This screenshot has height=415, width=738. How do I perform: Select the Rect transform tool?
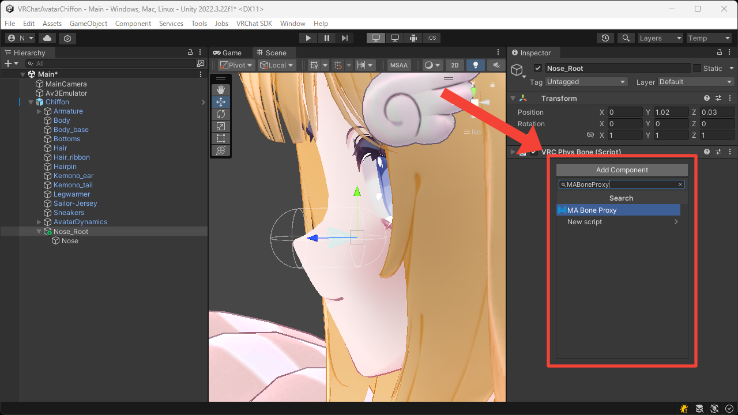tap(221, 138)
